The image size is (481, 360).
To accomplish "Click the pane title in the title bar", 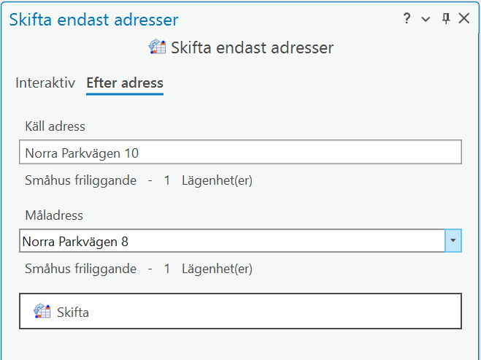I will (x=93, y=20).
